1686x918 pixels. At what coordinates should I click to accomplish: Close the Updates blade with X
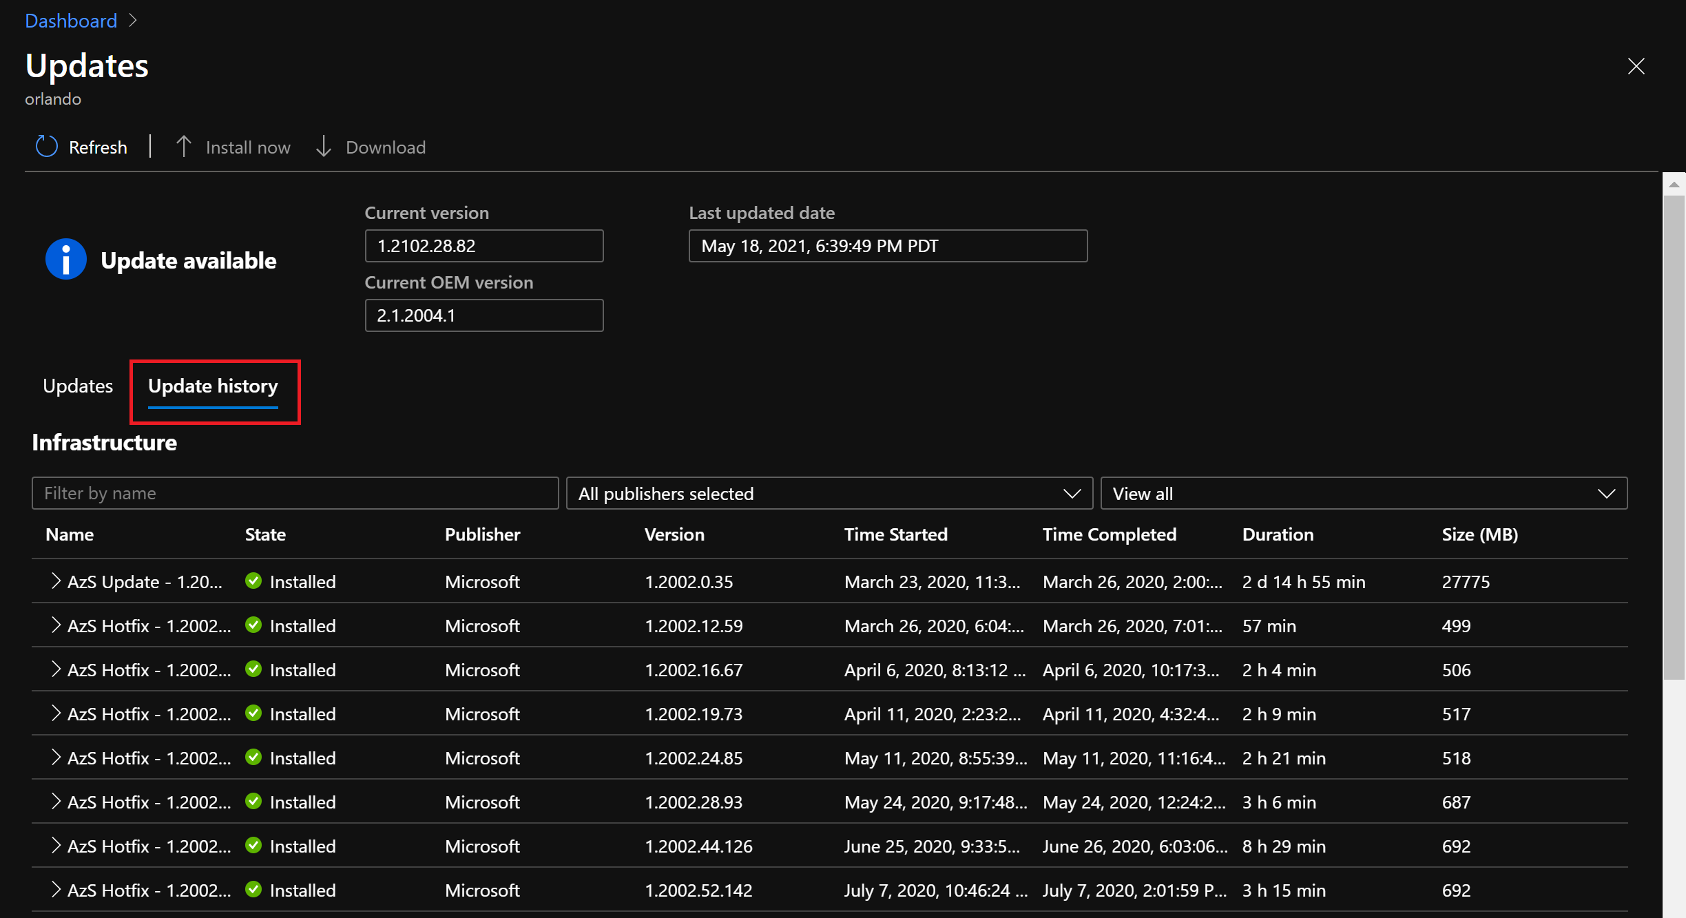(1636, 66)
